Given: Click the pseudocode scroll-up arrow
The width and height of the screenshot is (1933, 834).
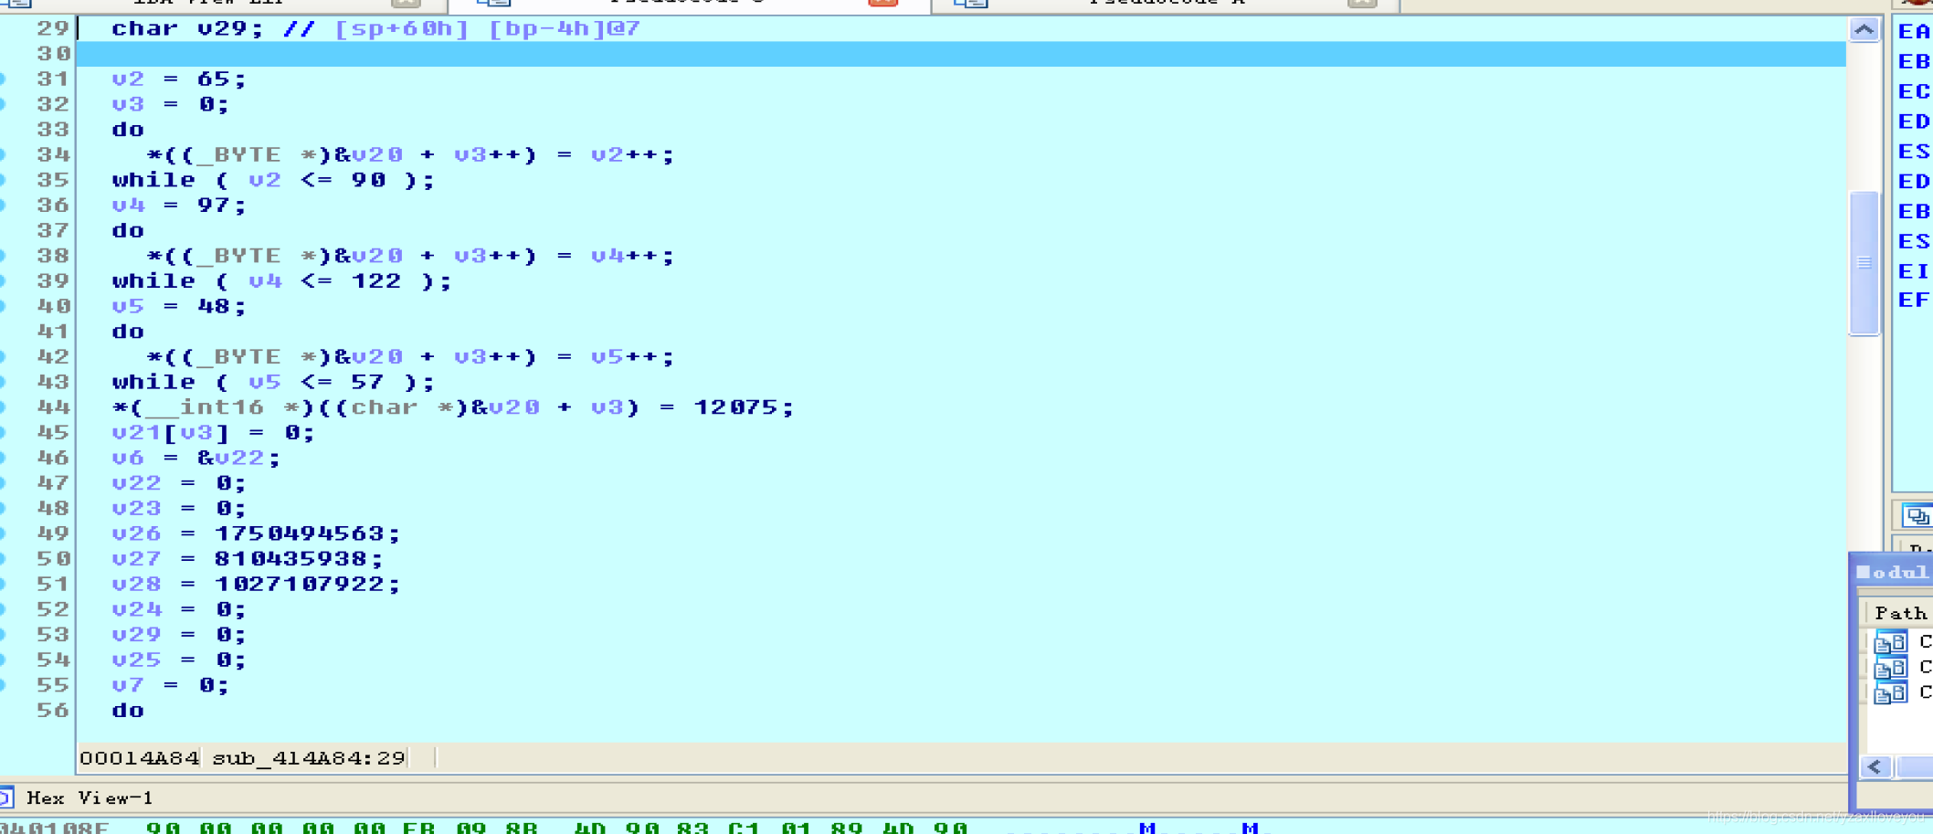Looking at the screenshot, I should coord(1864,30).
